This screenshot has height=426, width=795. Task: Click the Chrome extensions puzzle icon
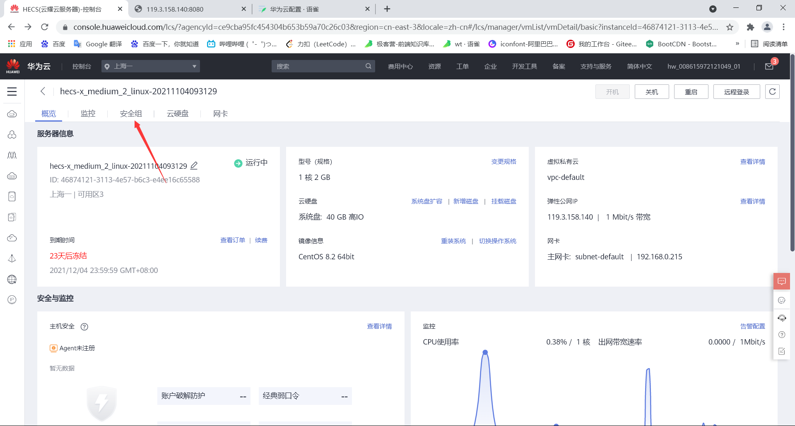point(750,27)
